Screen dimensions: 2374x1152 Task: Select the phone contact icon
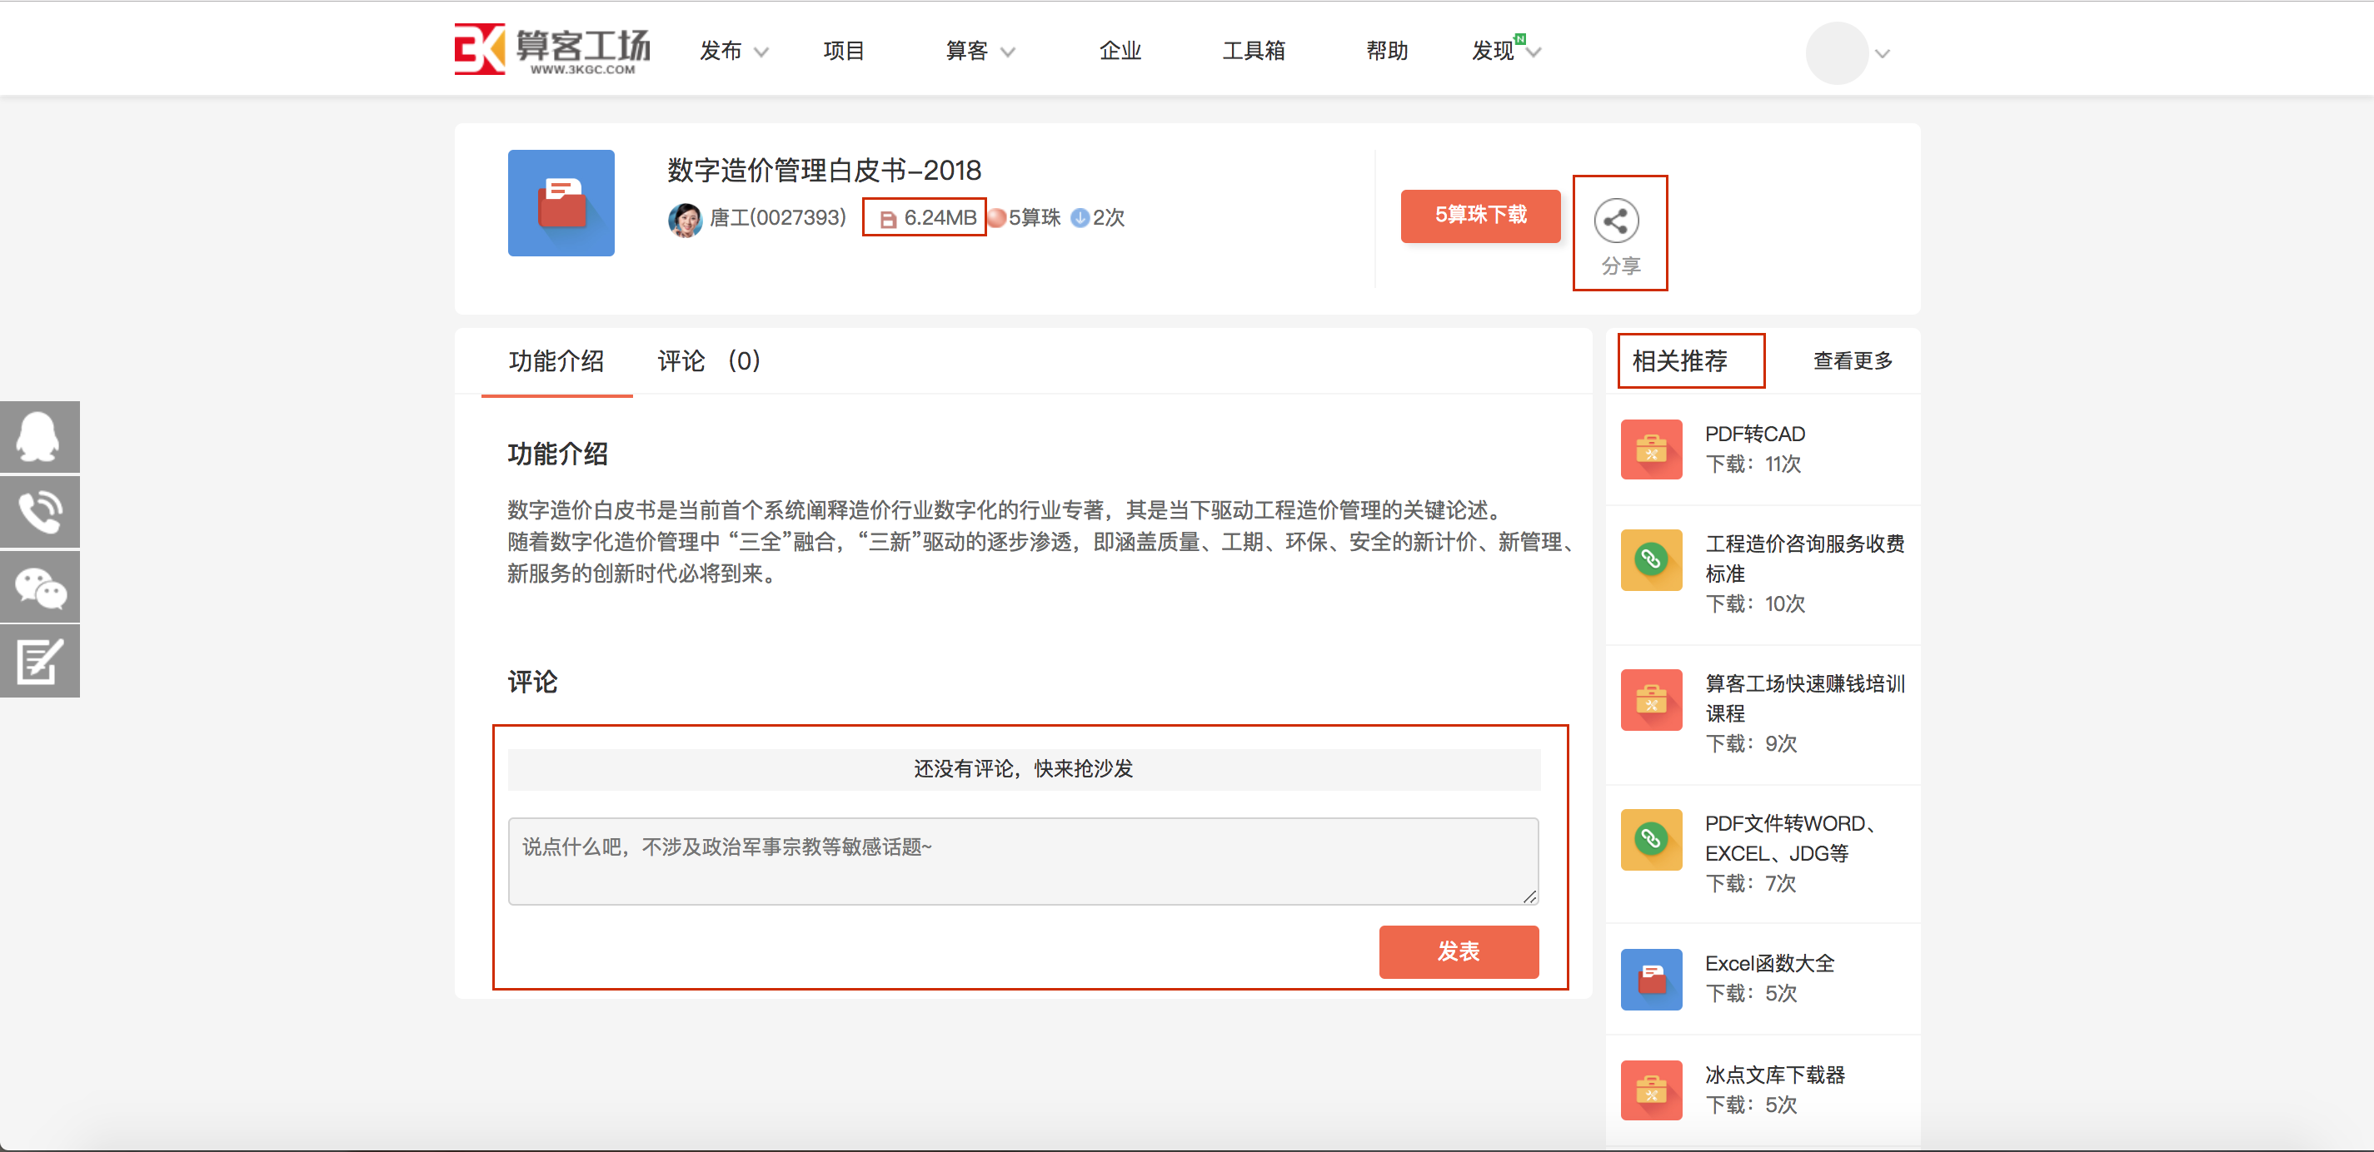(40, 511)
